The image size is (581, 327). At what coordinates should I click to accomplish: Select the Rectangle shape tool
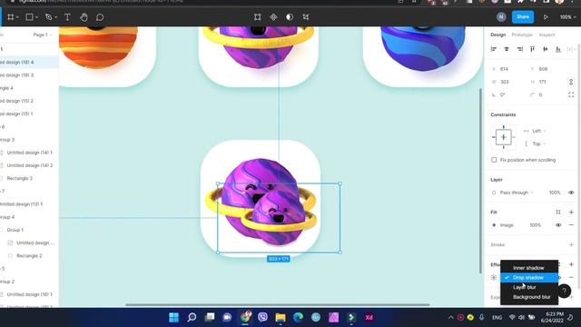[29, 17]
